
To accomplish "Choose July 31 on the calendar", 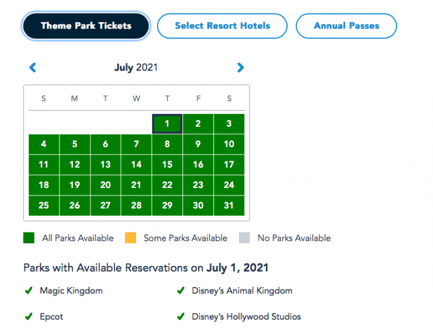I will pyautogui.click(x=229, y=205).
